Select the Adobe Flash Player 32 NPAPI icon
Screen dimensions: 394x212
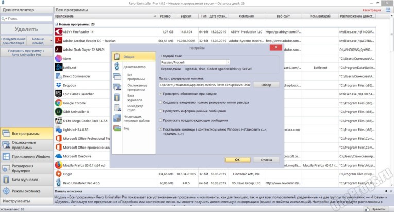(59, 50)
